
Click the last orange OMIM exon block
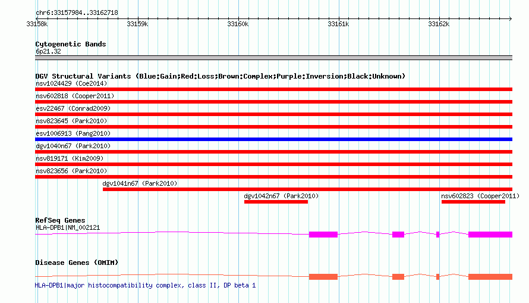pos(490,277)
